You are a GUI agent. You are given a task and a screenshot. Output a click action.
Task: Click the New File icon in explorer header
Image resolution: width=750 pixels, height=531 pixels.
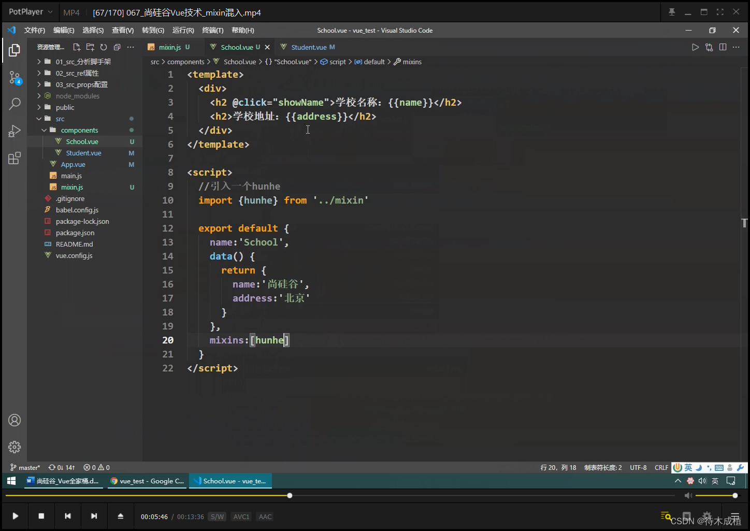pyautogui.click(x=77, y=47)
